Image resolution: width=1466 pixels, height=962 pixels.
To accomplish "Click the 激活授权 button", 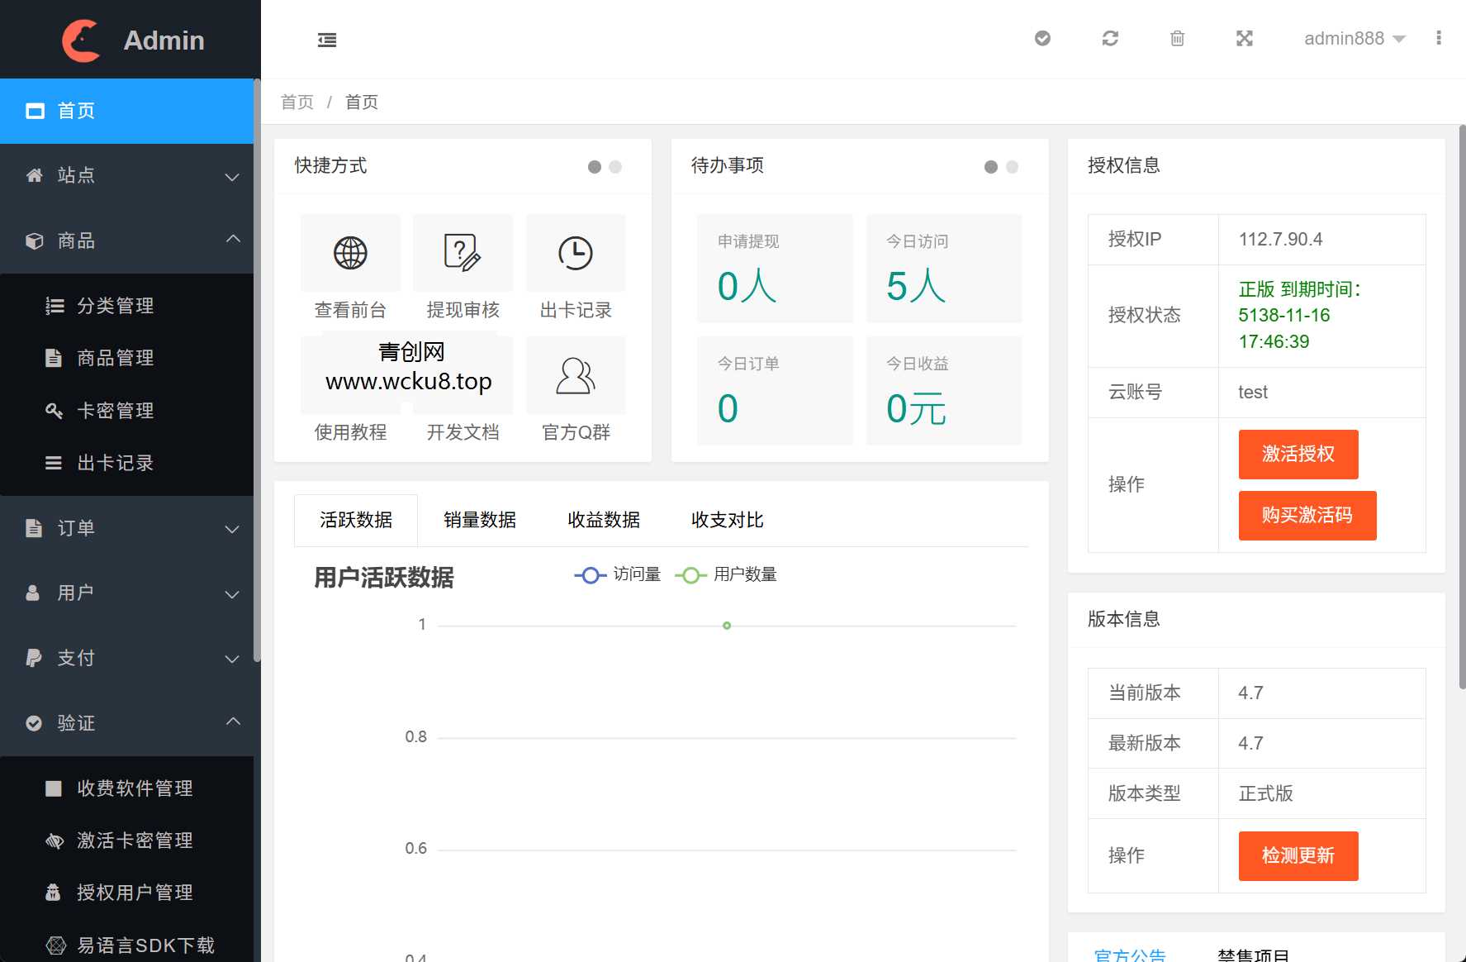I will (x=1298, y=455).
